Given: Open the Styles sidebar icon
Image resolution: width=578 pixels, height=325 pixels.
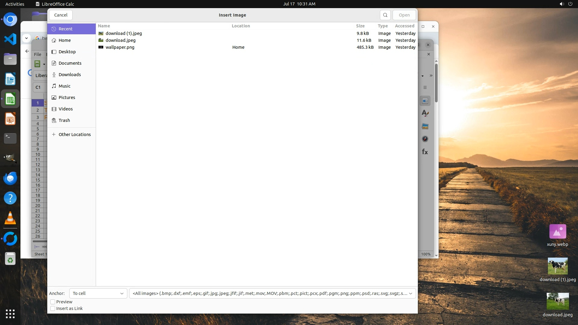Looking at the screenshot, I should coord(425,113).
